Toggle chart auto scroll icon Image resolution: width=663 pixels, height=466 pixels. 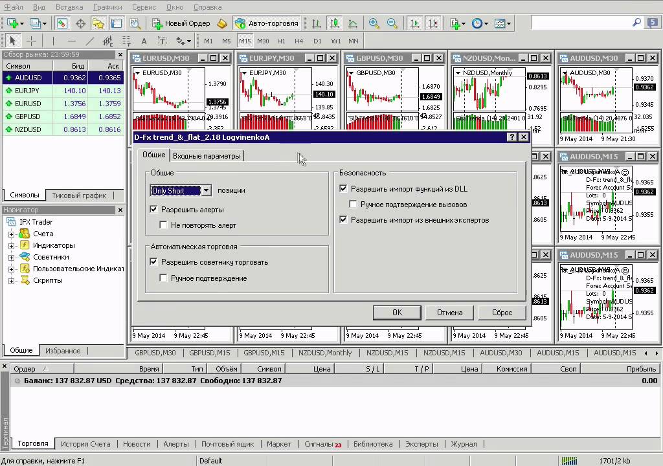point(415,23)
